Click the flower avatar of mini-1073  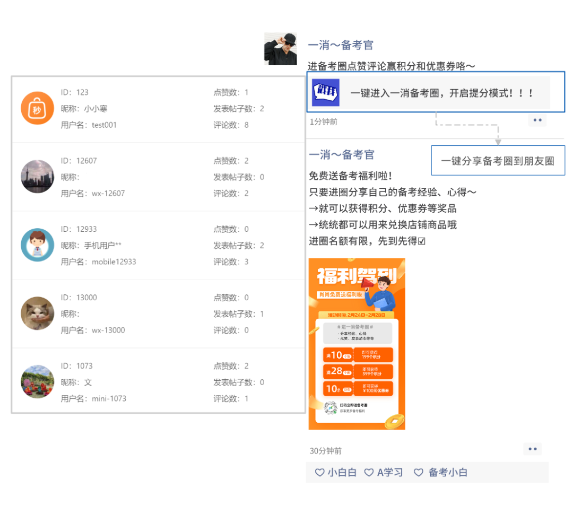point(37,382)
